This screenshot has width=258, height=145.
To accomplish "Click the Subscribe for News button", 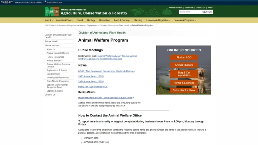I will 184,90.
